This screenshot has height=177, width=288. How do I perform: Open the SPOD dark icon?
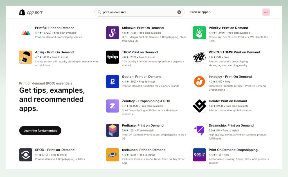point(26,155)
